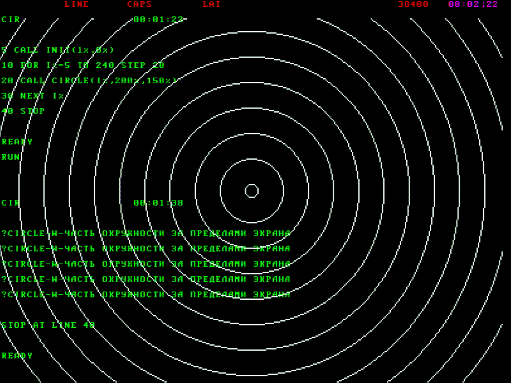Select program line 30 NEXT I%
Image resolution: width=511 pixels, height=383 pixels.
(33, 96)
